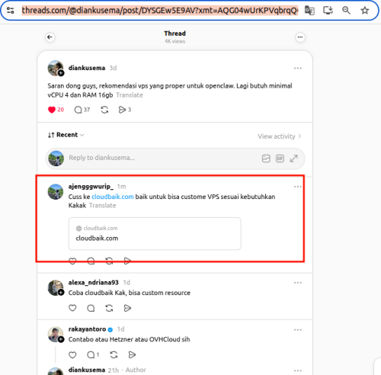
Task: Like ajengggwurip_ reply
Action: (x=72, y=261)
